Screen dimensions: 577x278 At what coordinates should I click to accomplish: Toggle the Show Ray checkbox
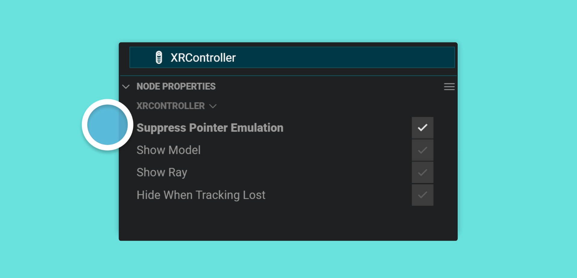(x=423, y=172)
